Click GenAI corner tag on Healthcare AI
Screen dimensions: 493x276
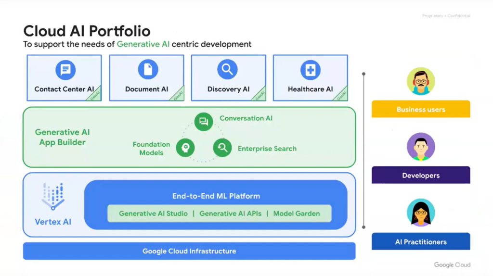click(x=341, y=95)
